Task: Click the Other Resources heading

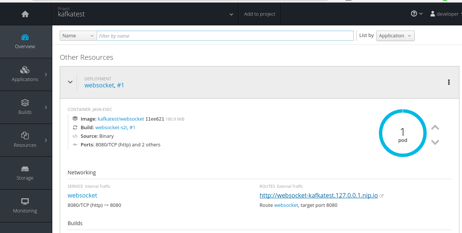Action: 86,58
